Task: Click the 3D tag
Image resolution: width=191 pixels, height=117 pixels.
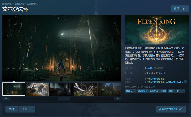Action: 178,91
